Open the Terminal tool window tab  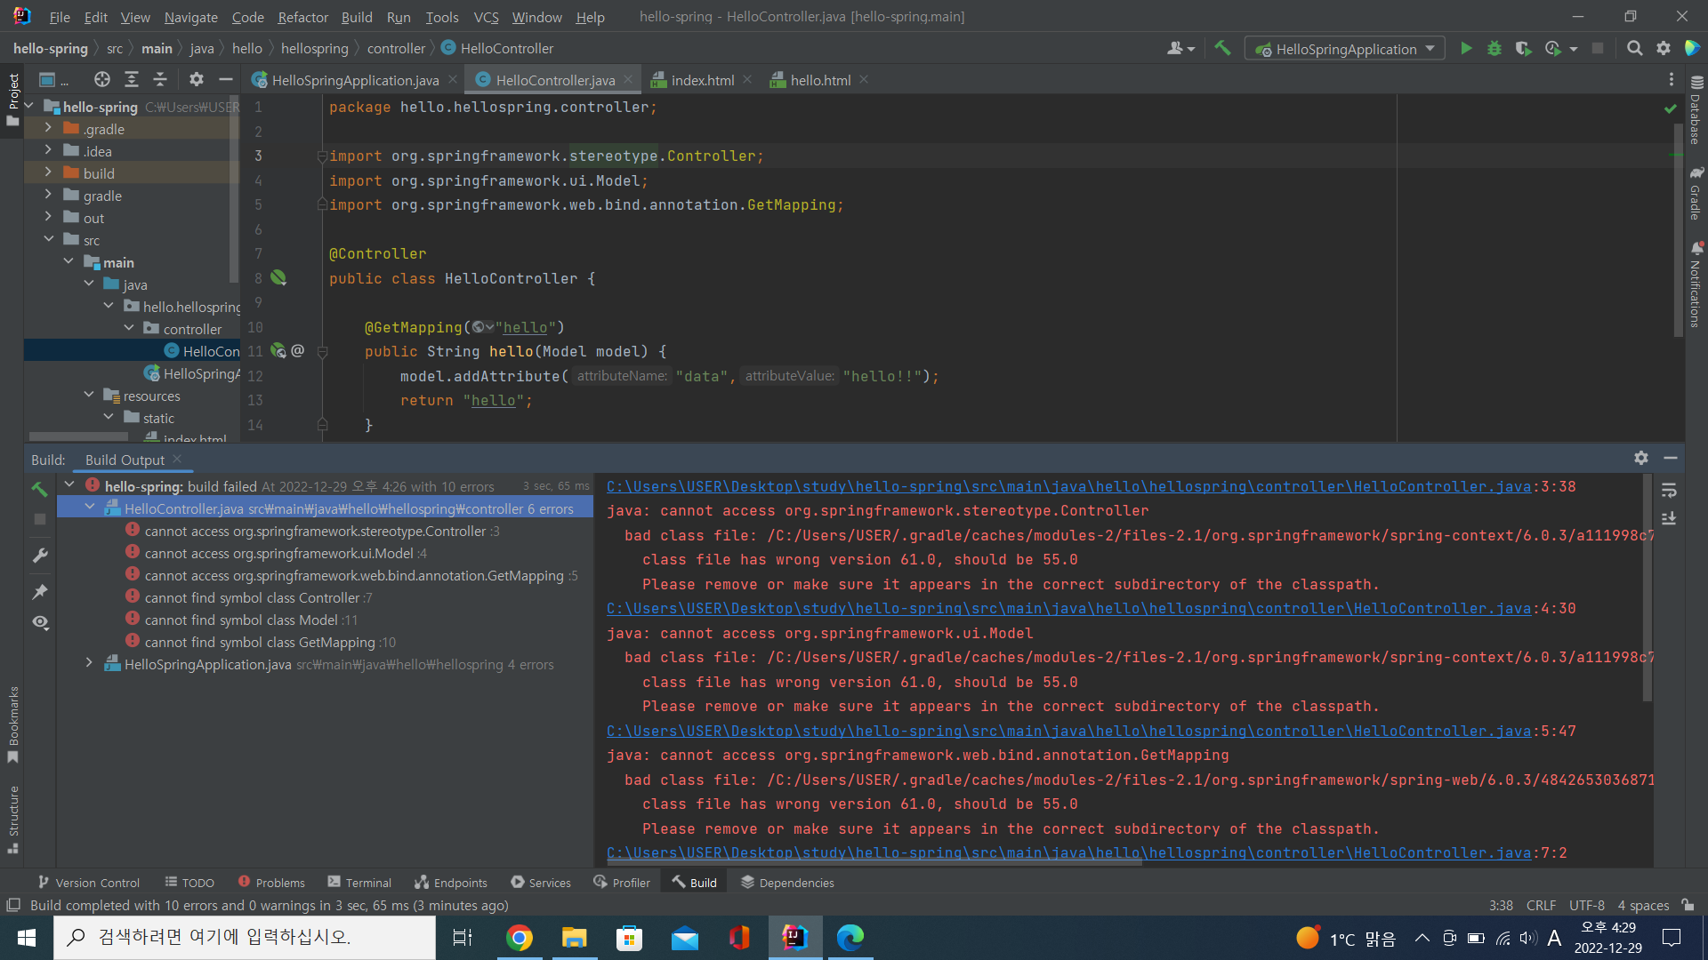pos(359,883)
